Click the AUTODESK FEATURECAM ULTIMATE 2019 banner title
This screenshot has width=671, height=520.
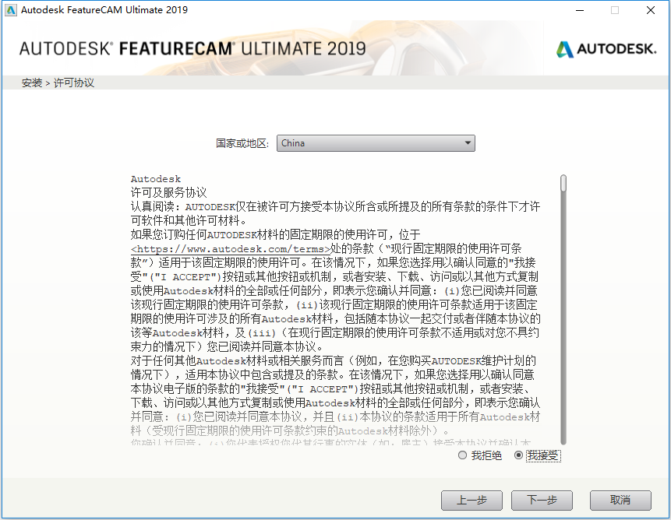coord(192,49)
